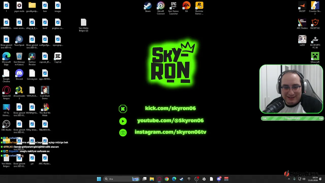This screenshot has width=325, height=183.
Task: Select the goodbyedp folder on the desktop
Action: (32, 7)
